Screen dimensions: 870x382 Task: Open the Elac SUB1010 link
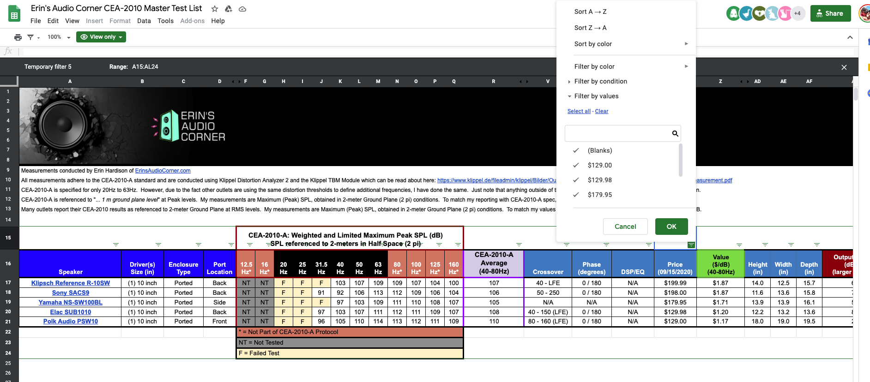(71, 312)
